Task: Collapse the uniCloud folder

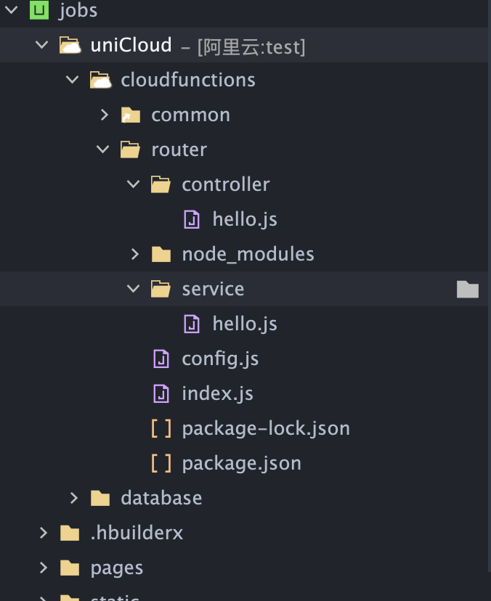Action: tap(42, 45)
